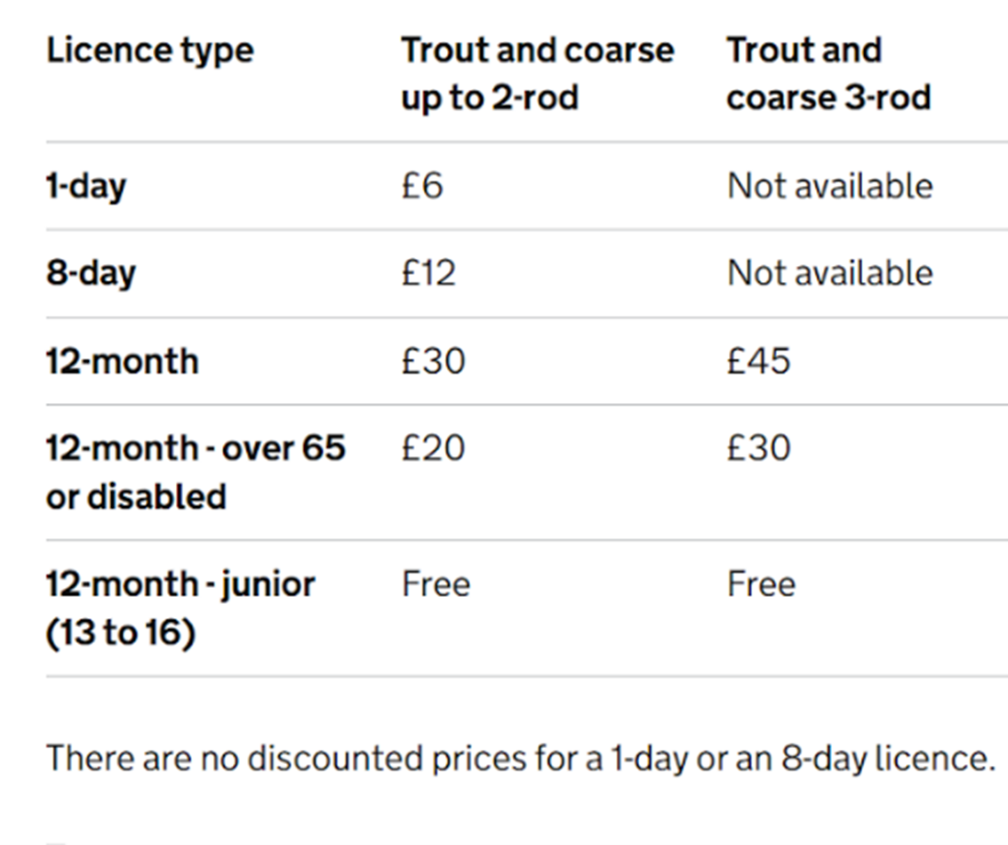Select the £30 3-rod over 65 price
1008x845 pixels.
coord(758,447)
